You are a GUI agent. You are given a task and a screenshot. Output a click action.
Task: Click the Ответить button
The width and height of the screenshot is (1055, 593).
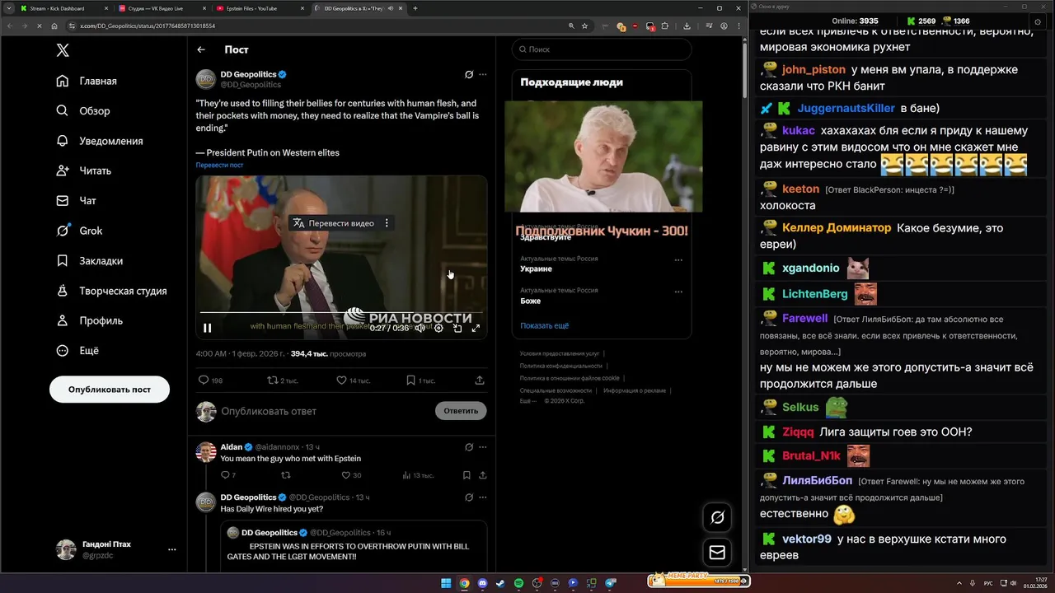tap(461, 411)
